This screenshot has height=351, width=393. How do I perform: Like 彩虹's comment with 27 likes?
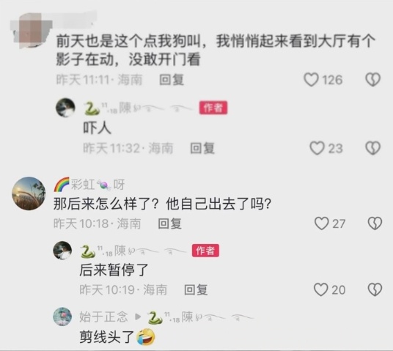(x=322, y=223)
